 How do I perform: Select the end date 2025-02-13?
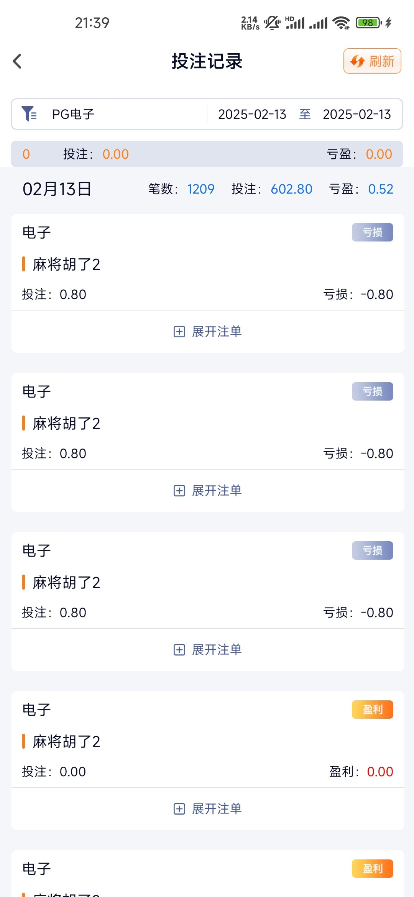pyautogui.click(x=356, y=114)
